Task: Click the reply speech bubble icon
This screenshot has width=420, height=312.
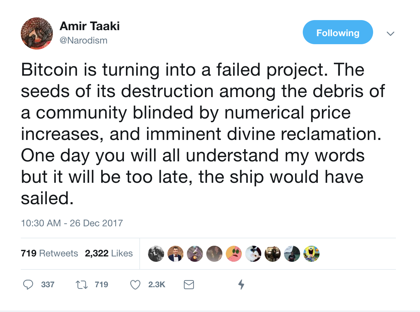Action: (x=28, y=285)
